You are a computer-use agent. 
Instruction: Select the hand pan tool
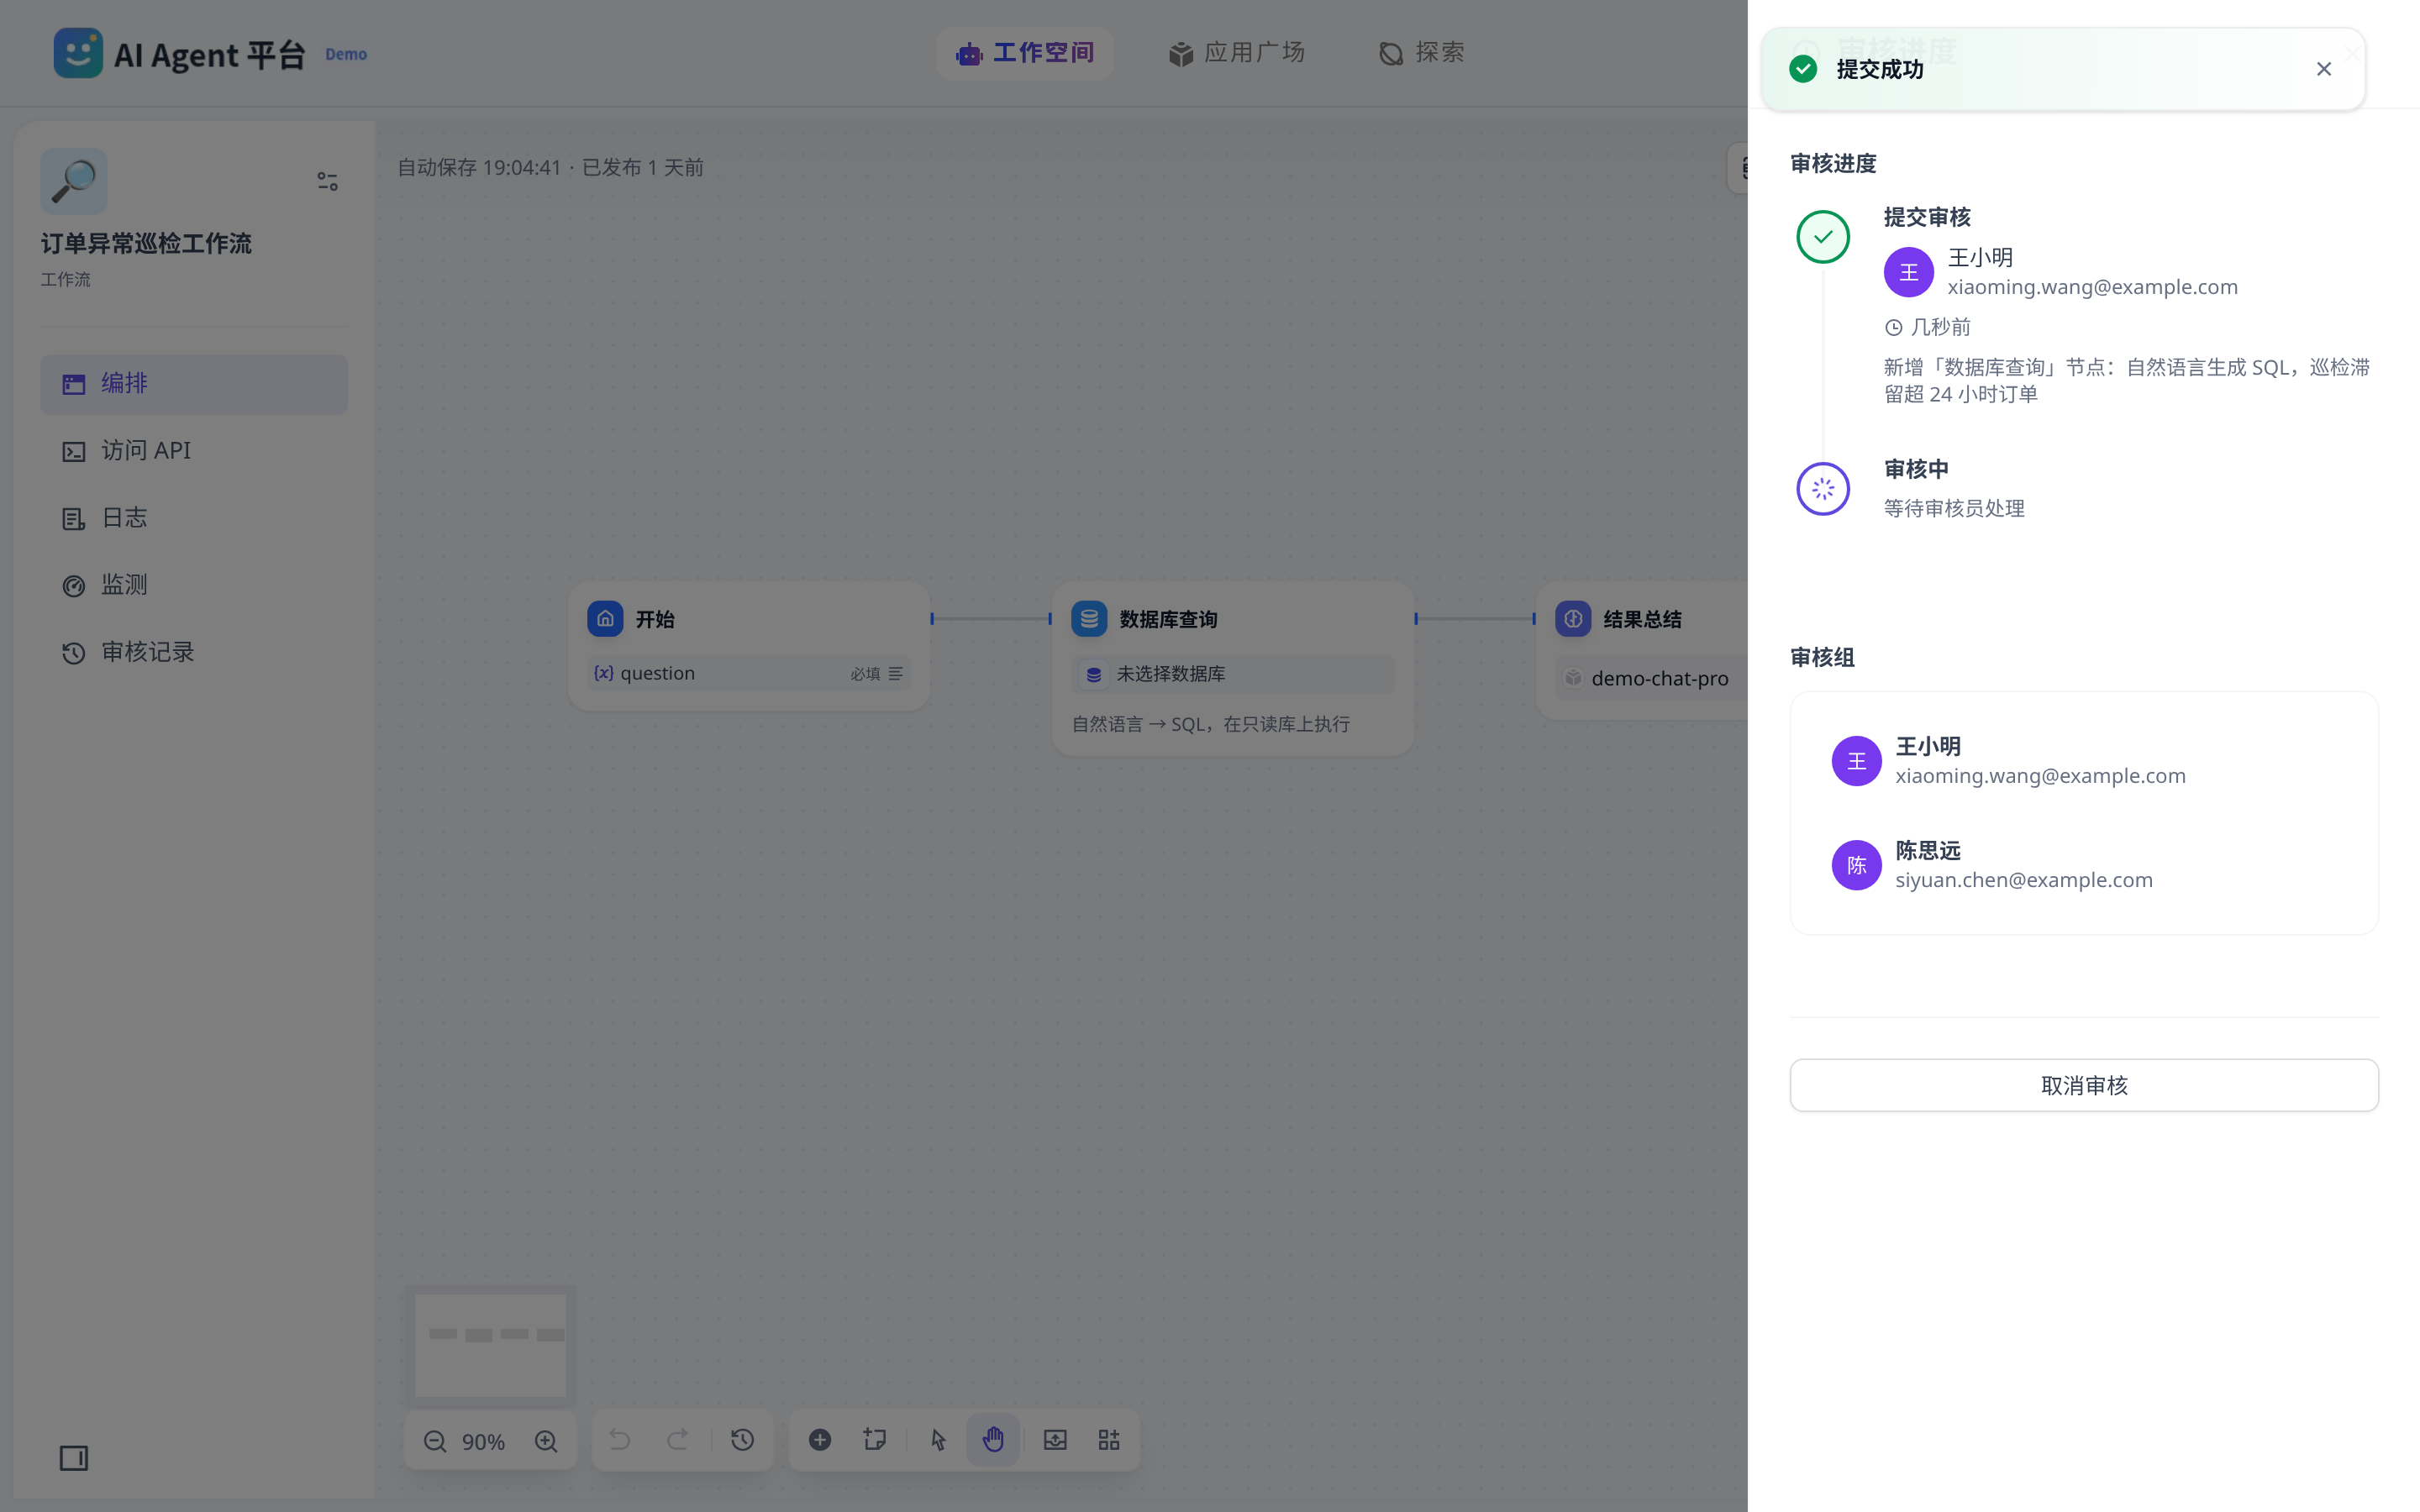[993, 1440]
